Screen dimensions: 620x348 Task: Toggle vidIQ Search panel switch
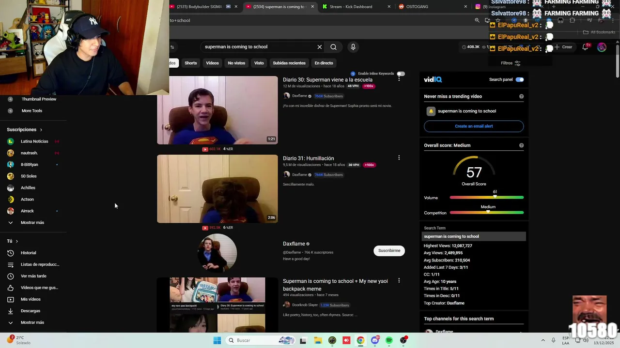pyautogui.click(x=520, y=79)
